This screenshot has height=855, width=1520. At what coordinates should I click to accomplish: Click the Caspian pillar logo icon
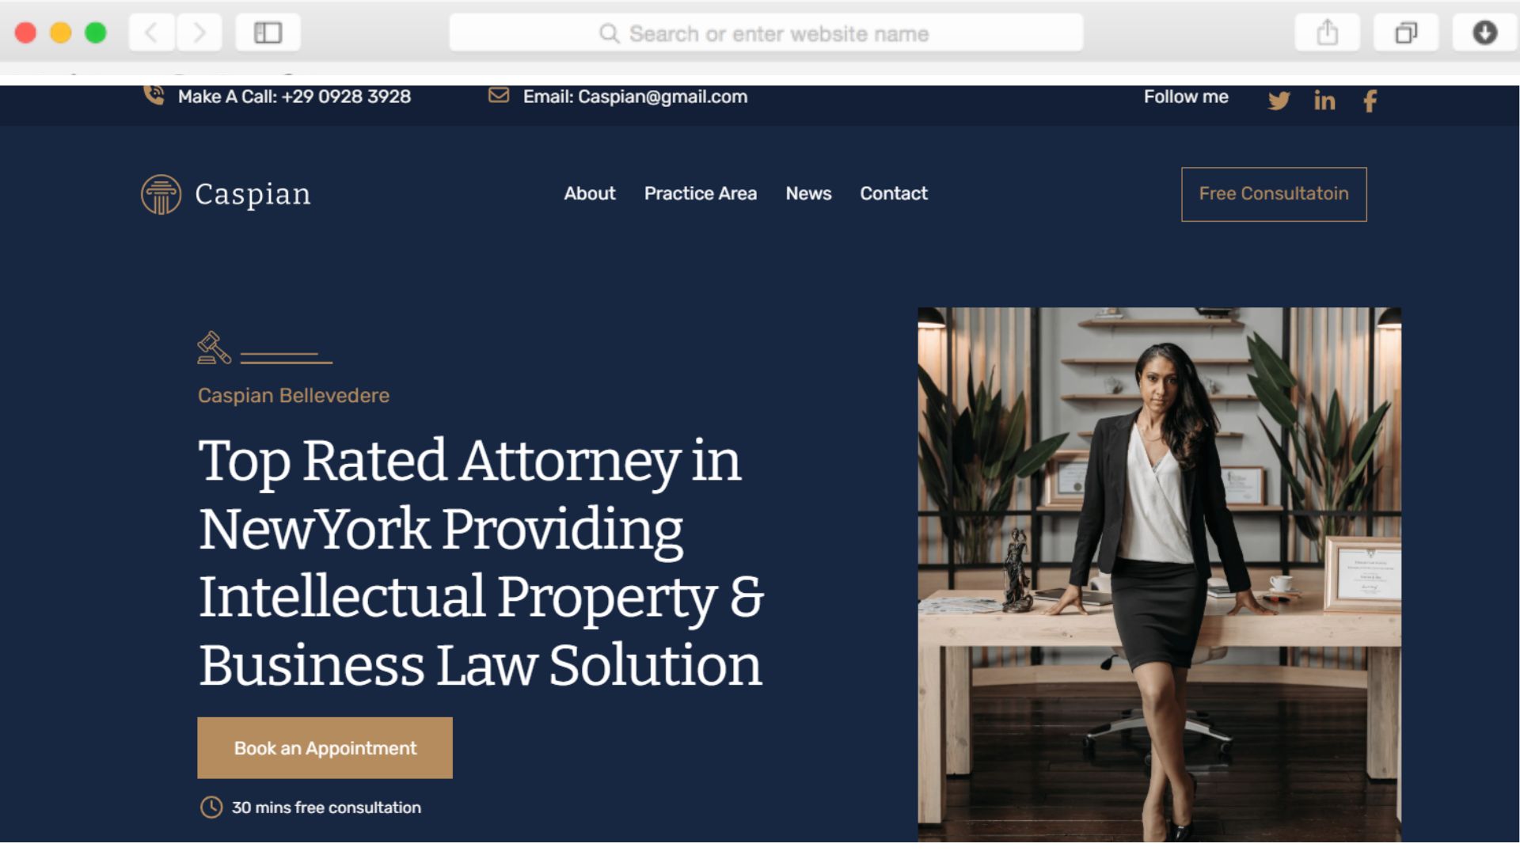pos(161,195)
